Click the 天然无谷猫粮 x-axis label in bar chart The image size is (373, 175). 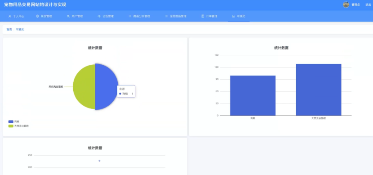coord(319,118)
